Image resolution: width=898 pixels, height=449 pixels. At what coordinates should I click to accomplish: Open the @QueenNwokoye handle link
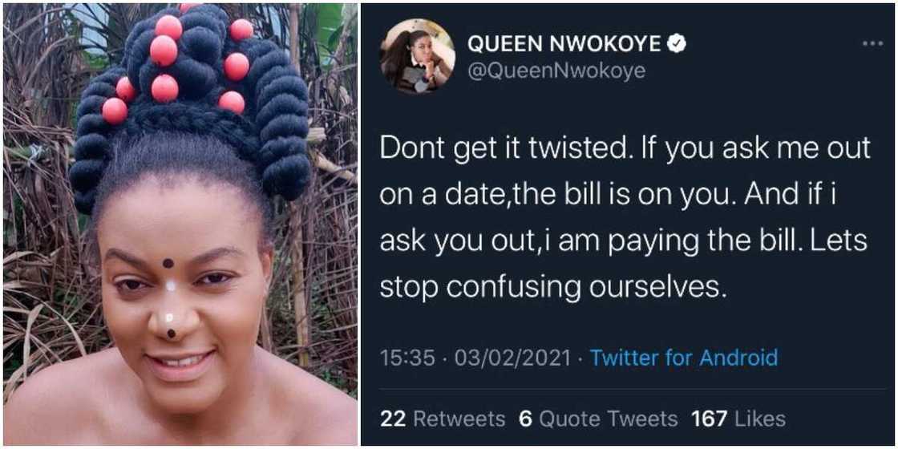557,71
